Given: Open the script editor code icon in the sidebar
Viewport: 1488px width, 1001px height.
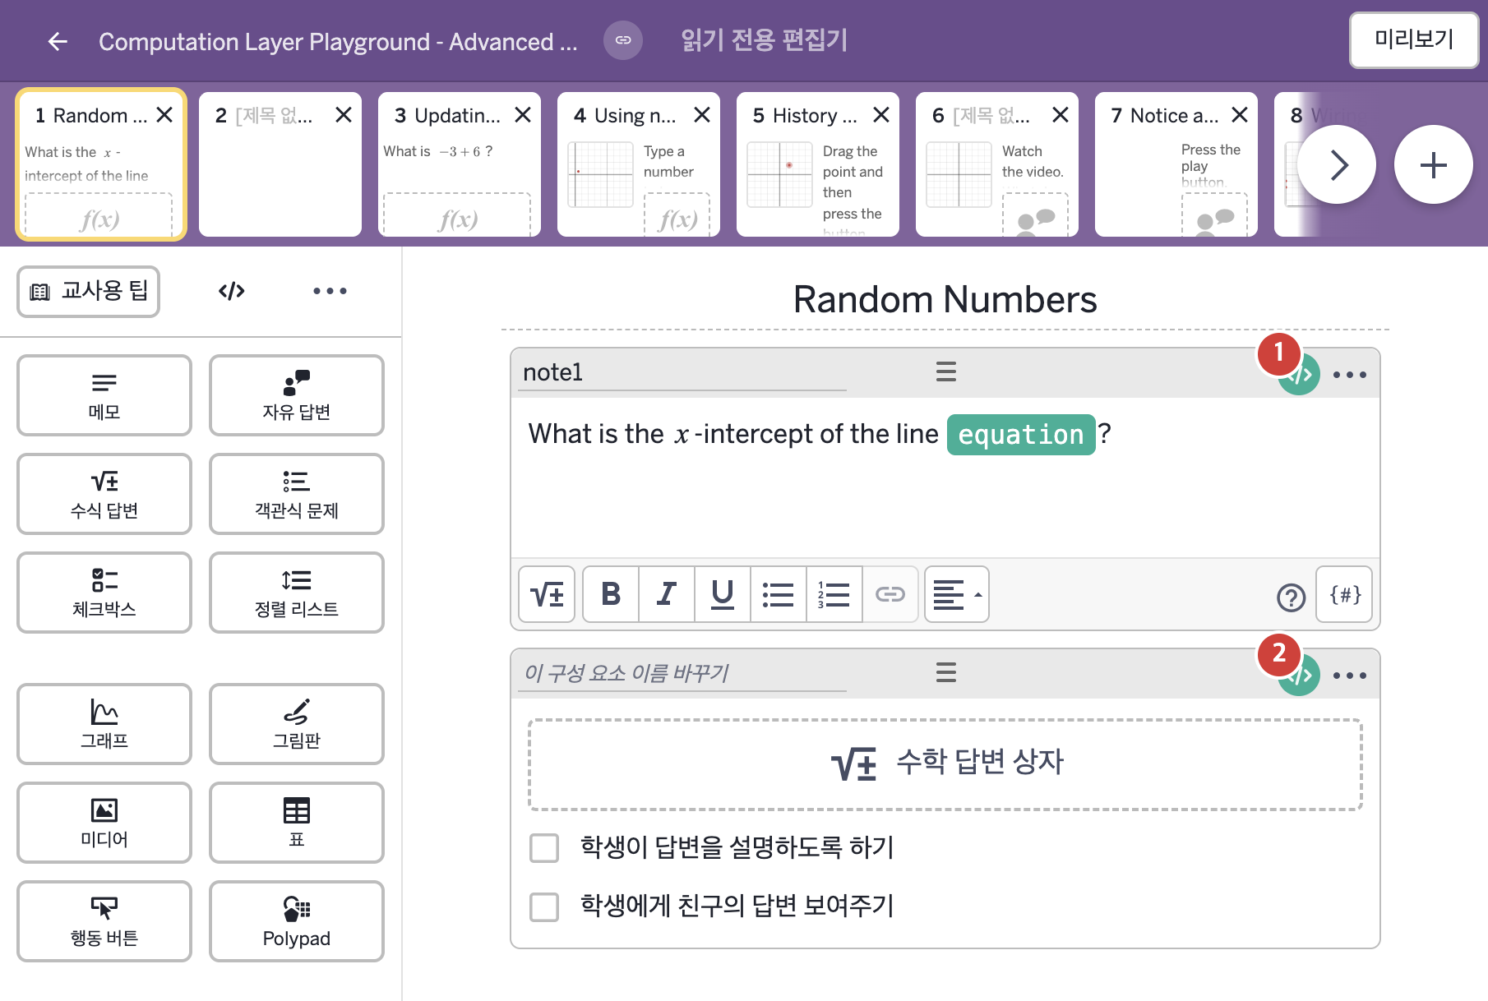Looking at the screenshot, I should (x=232, y=291).
